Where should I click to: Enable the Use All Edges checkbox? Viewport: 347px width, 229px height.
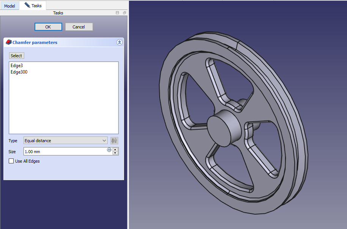click(11, 161)
